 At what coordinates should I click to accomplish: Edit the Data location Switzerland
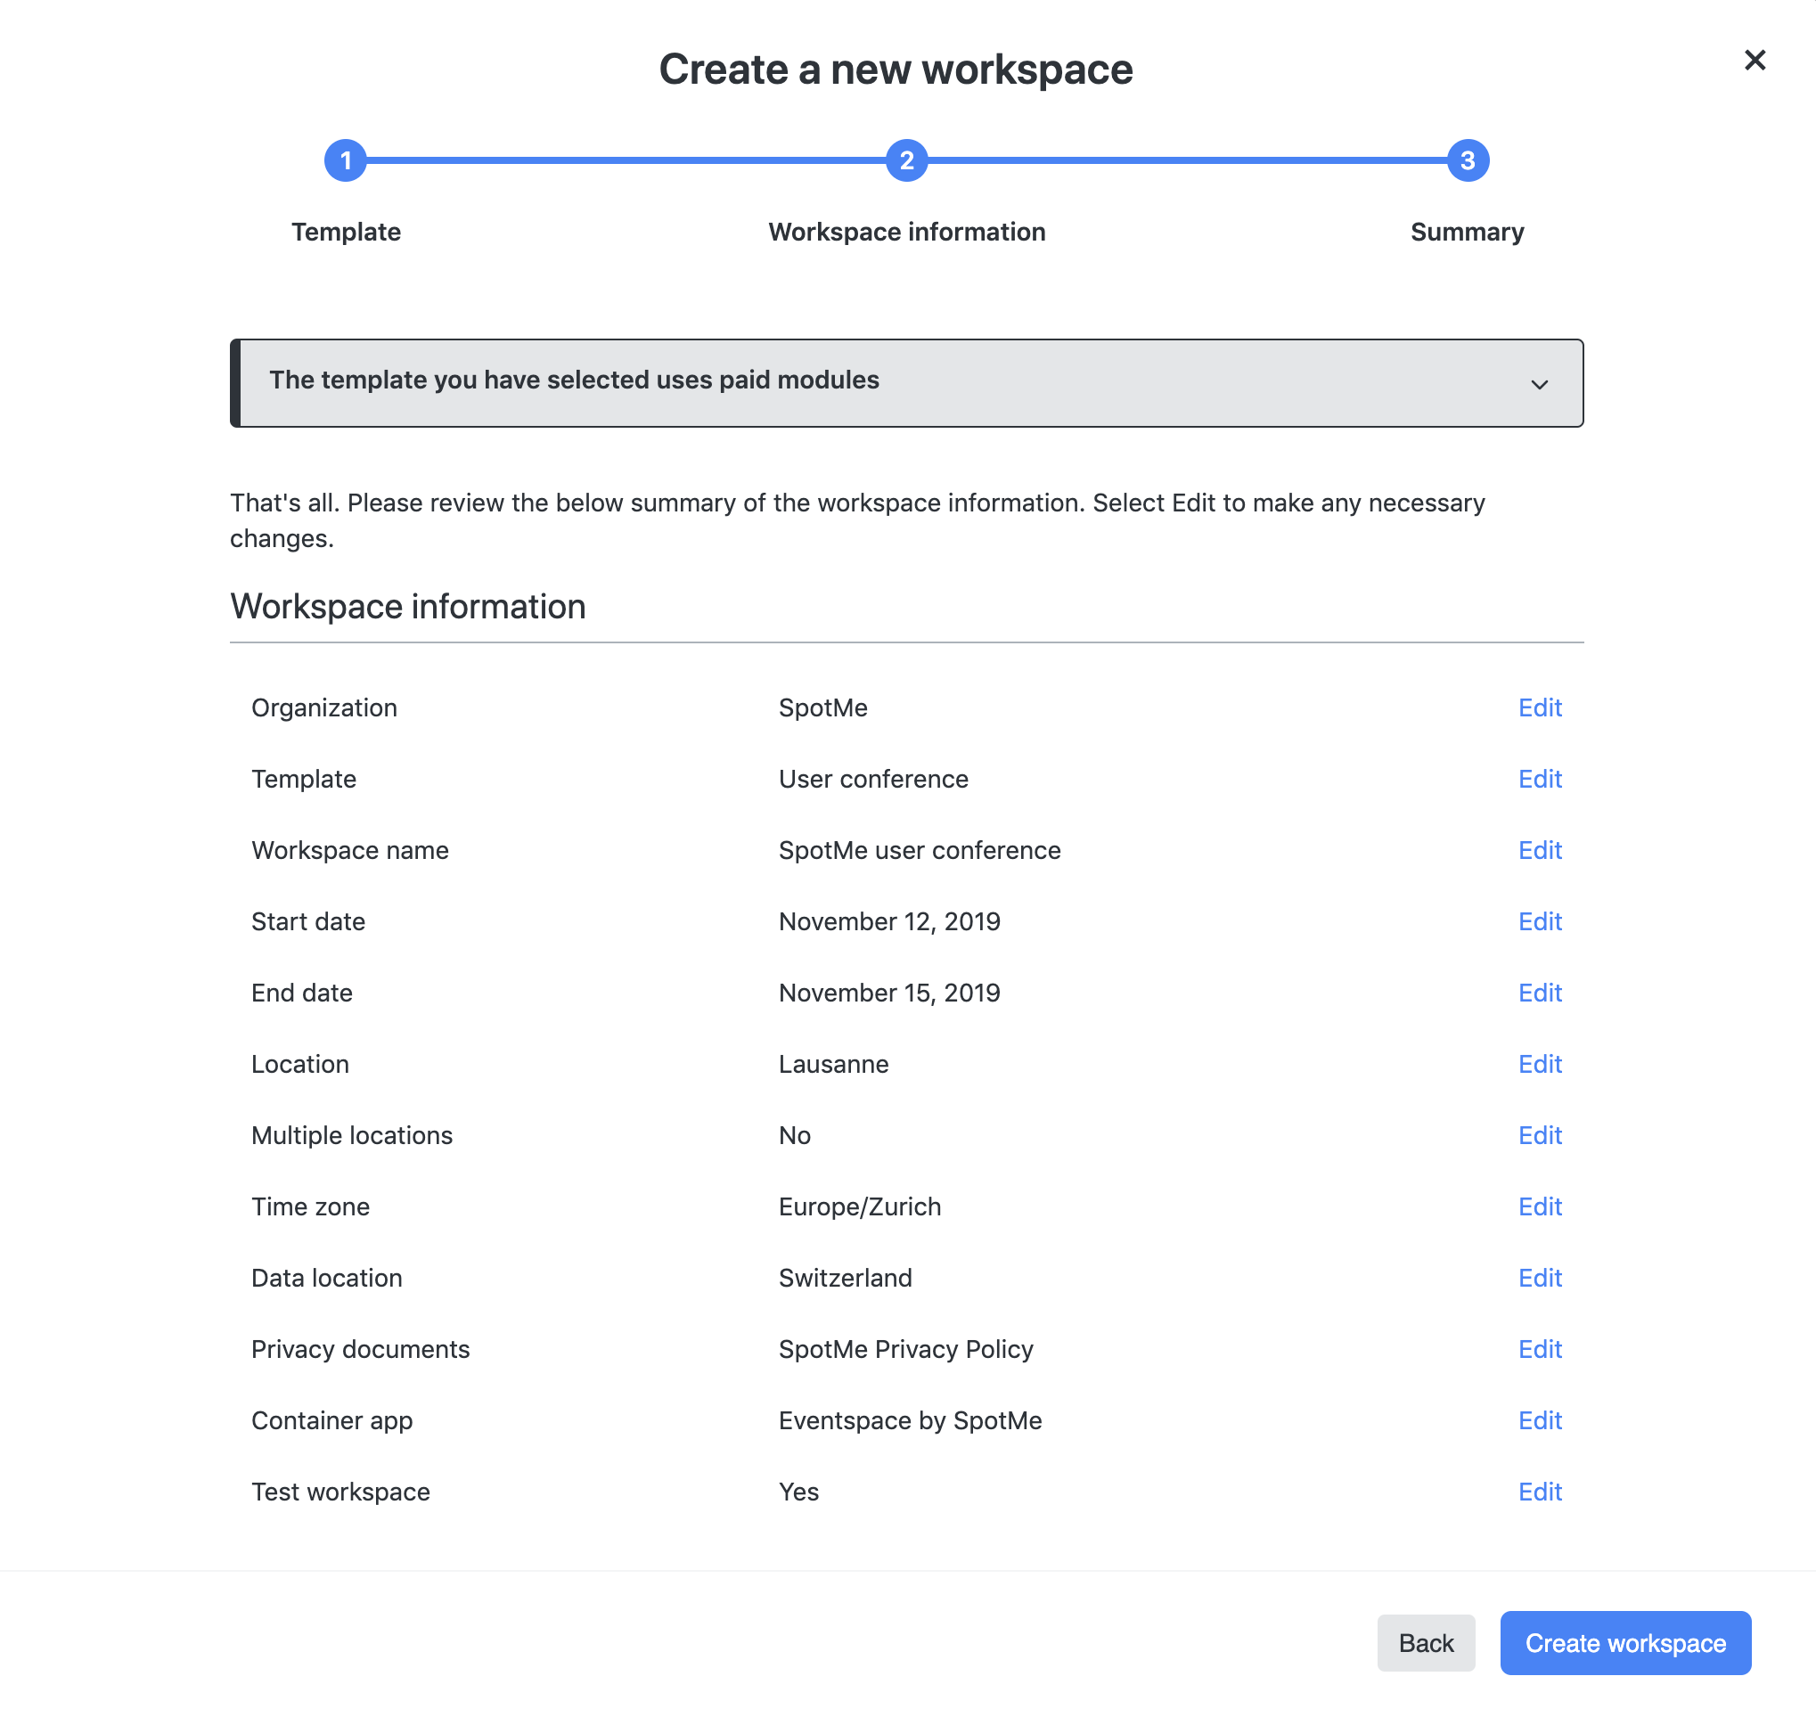1539,1278
